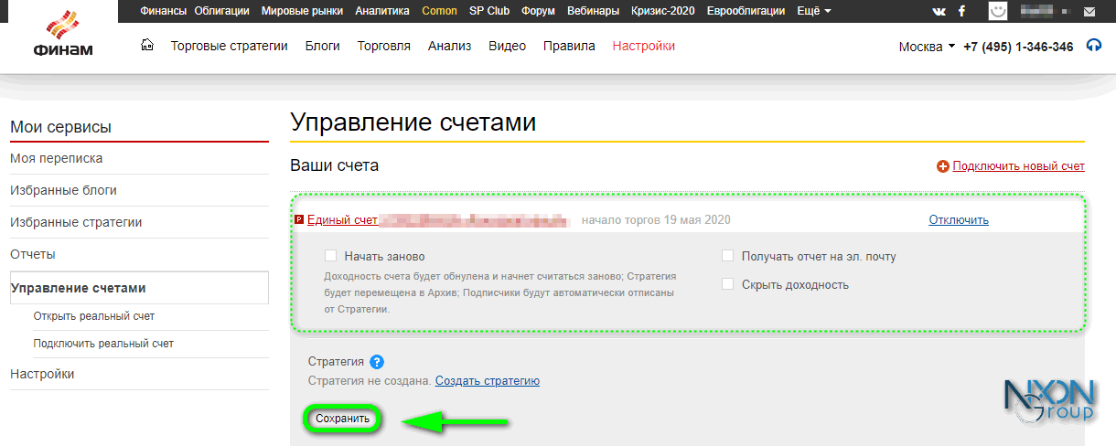Select the red Настройки navigation item
The image size is (1116, 446).
coord(644,46)
